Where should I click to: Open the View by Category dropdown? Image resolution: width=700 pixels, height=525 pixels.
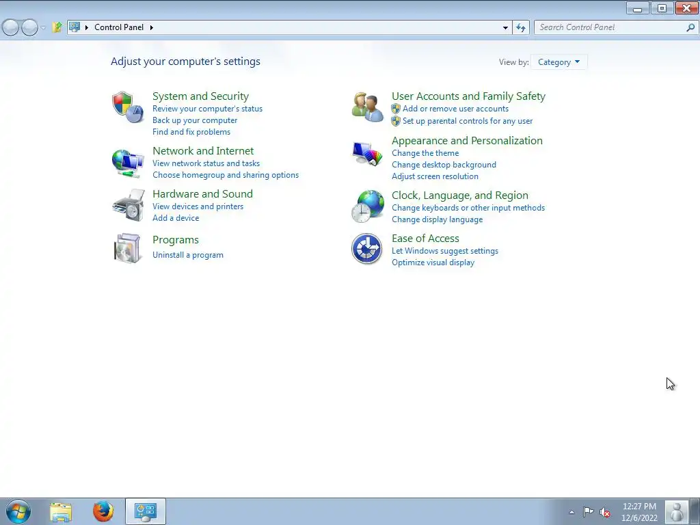[x=559, y=62]
